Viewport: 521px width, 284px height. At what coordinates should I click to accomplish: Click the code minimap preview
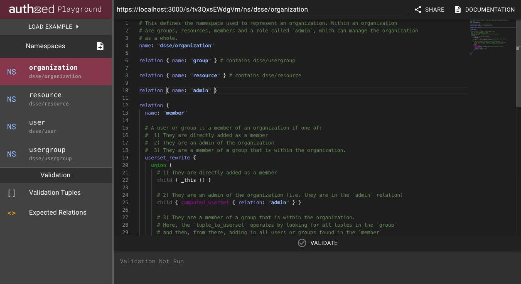tap(490, 37)
